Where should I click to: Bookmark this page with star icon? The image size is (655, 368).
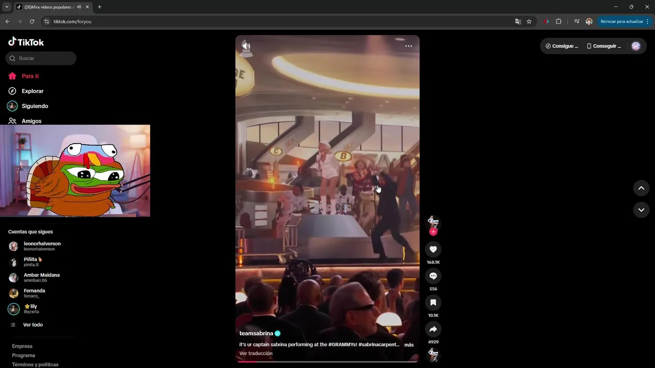tap(529, 21)
